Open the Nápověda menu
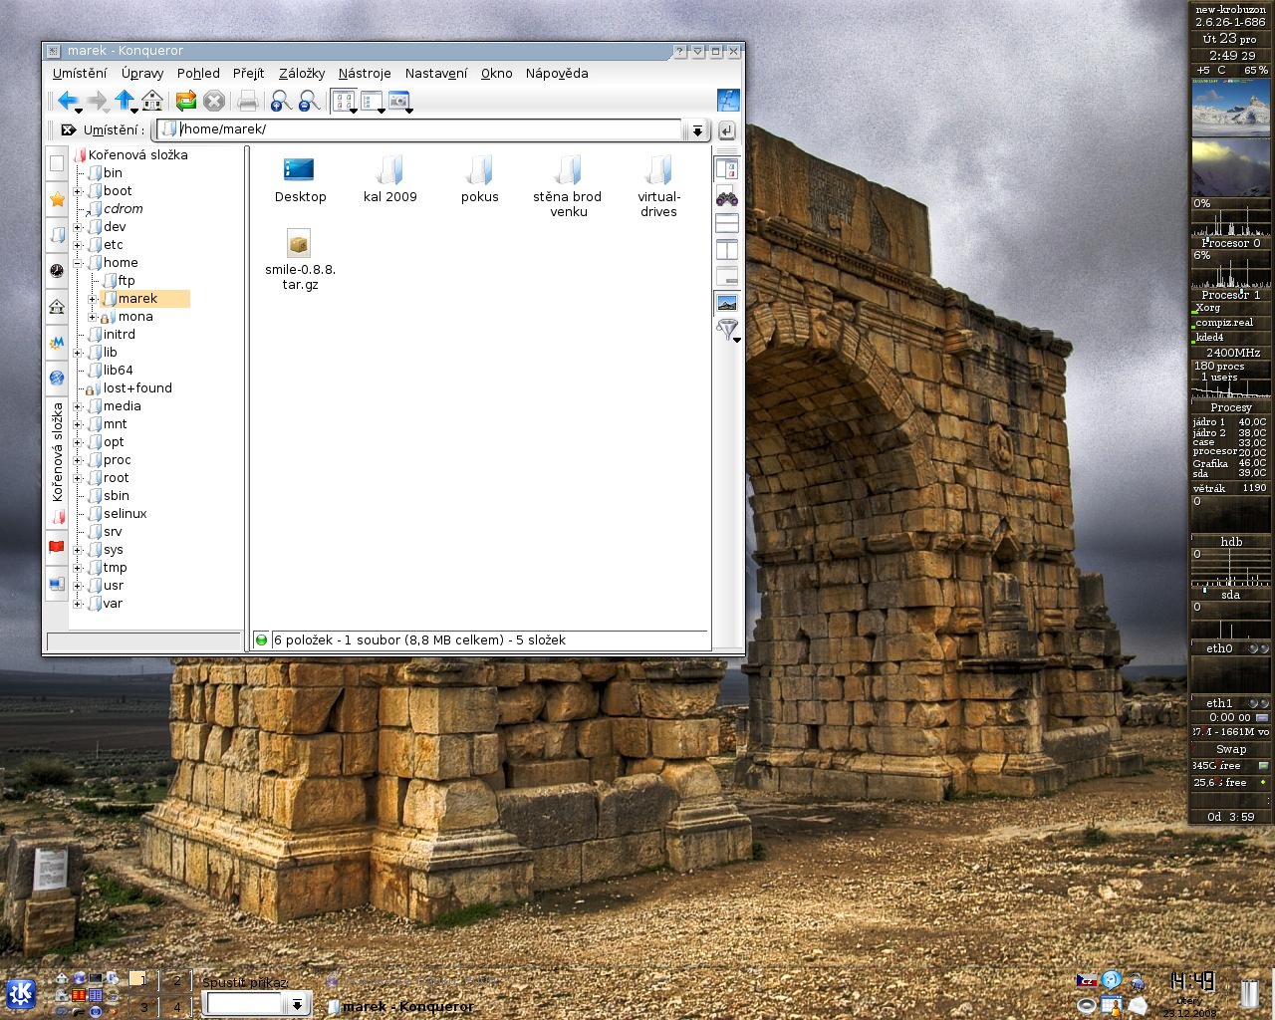 pyautogui.click(x=557, y=74)
